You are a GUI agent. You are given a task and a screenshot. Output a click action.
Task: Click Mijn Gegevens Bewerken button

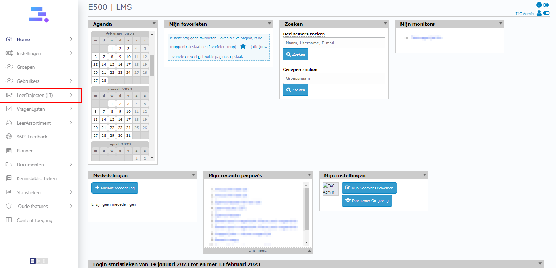[369, 188]
